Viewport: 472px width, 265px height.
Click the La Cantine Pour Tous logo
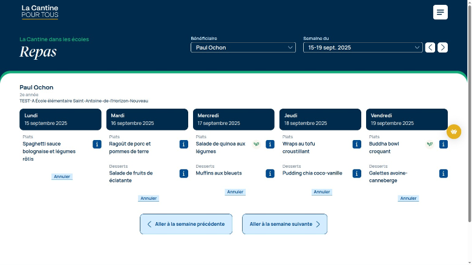tap(40, 11)
